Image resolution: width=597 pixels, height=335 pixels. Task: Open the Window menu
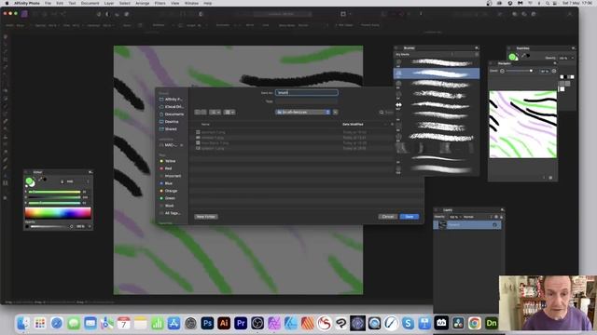tap(191, 3)
